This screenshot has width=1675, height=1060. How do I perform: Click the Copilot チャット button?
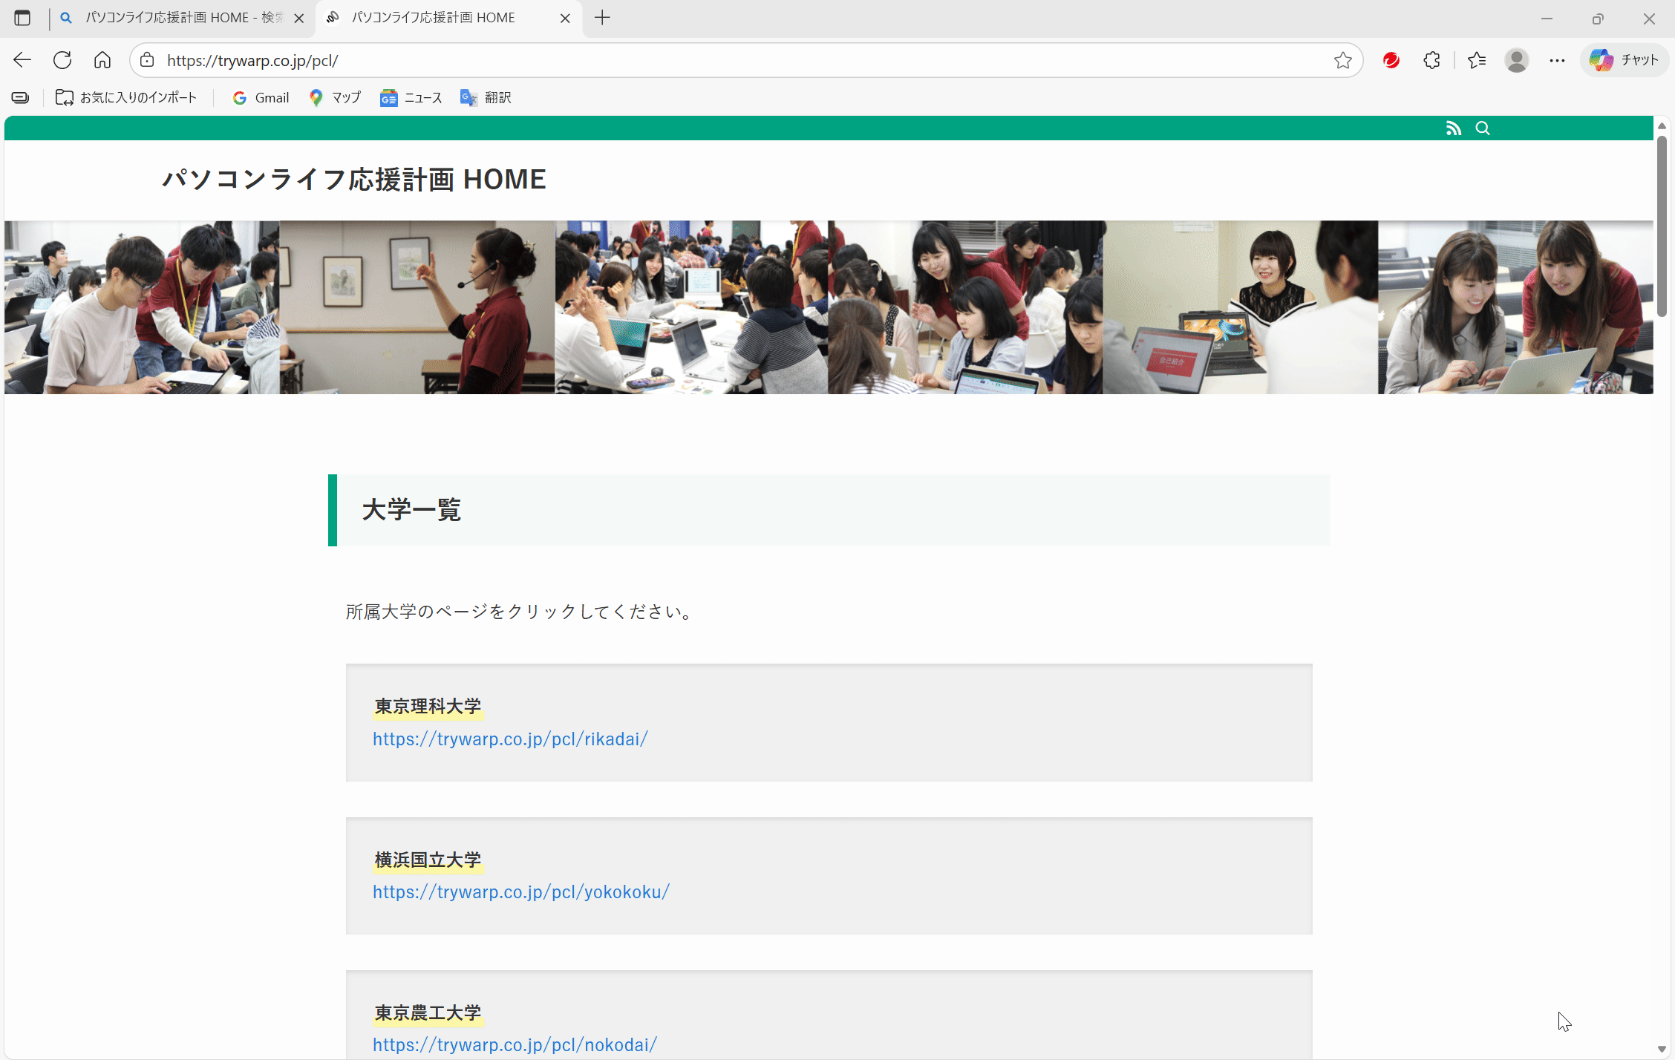(1625, 60)
